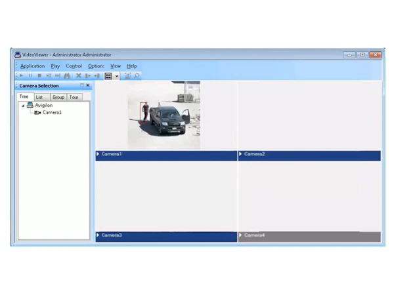Click the X remove icon in toolbar
Image resolution: width=394 pixels, height=295 pixels.
(79, 75)
